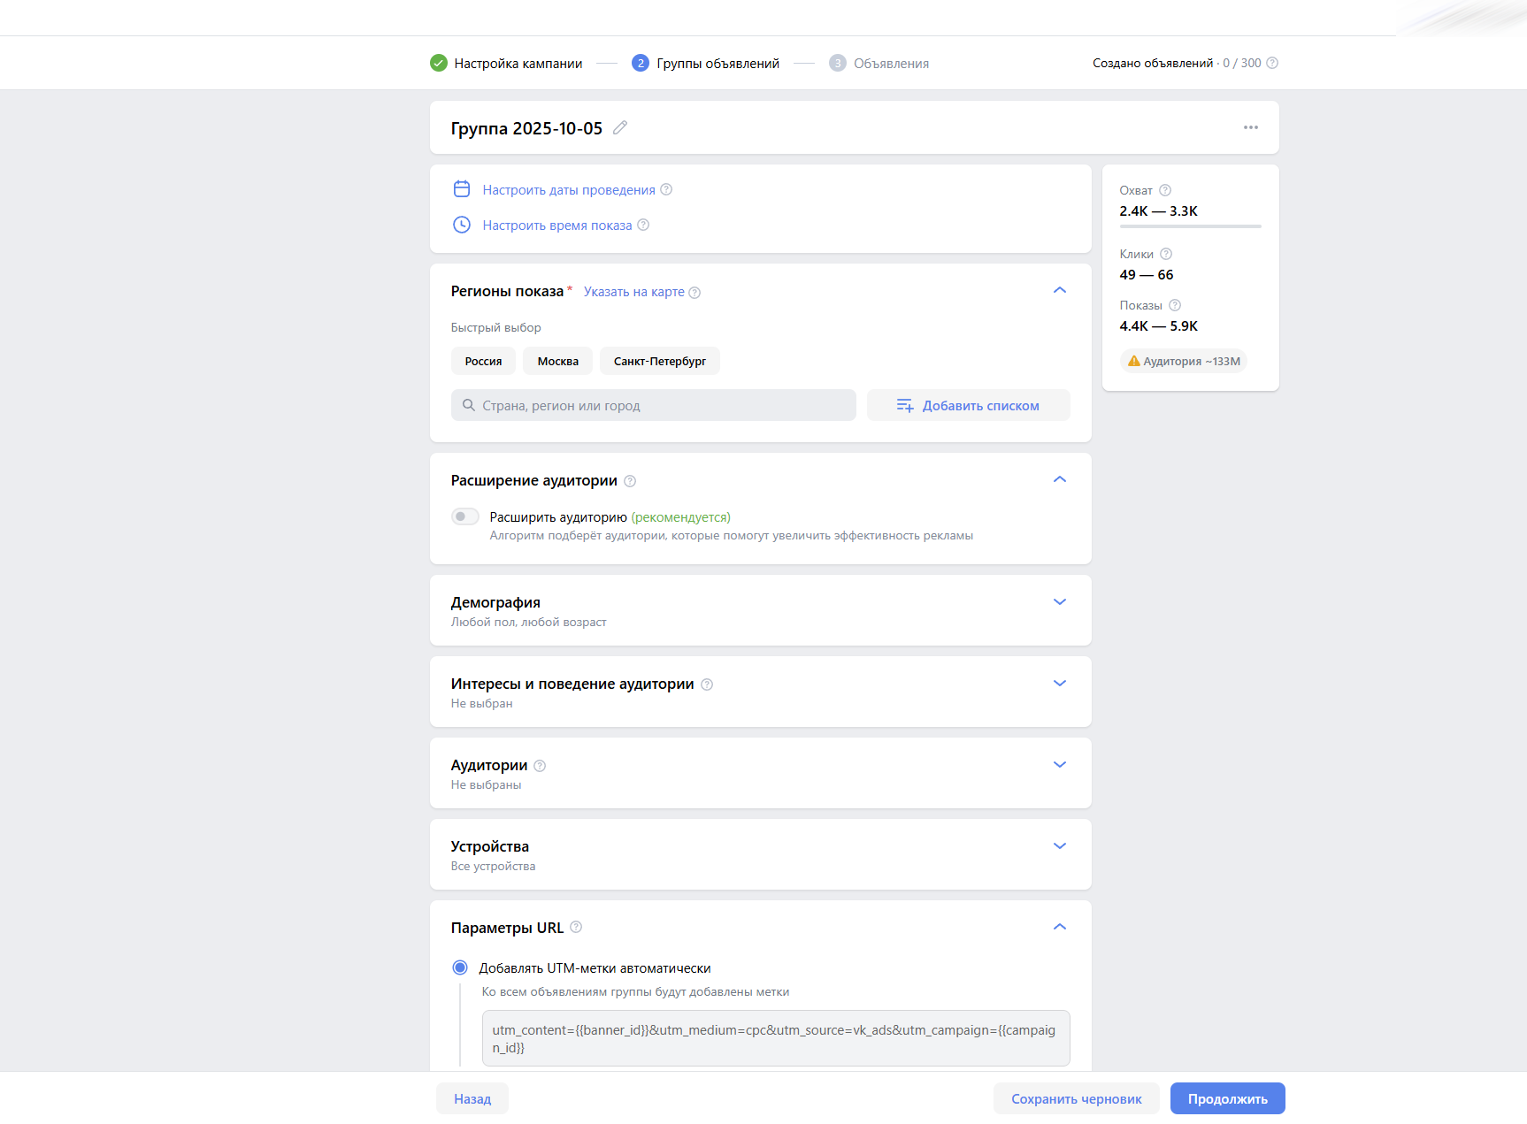Expand the Устройства section
The image size is (1527, 1124).
(x=1059, y=845)
